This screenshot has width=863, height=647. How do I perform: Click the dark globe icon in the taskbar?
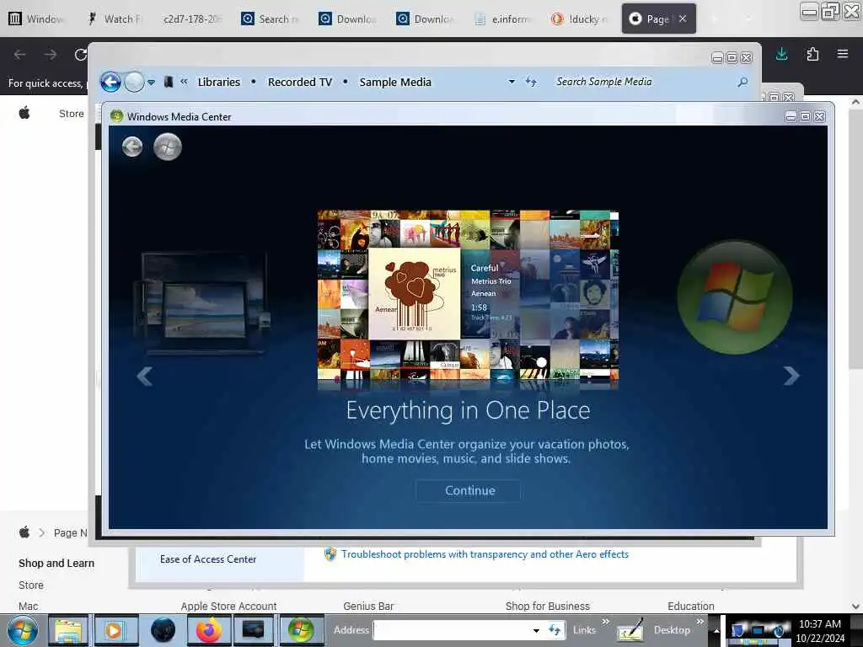163,630
